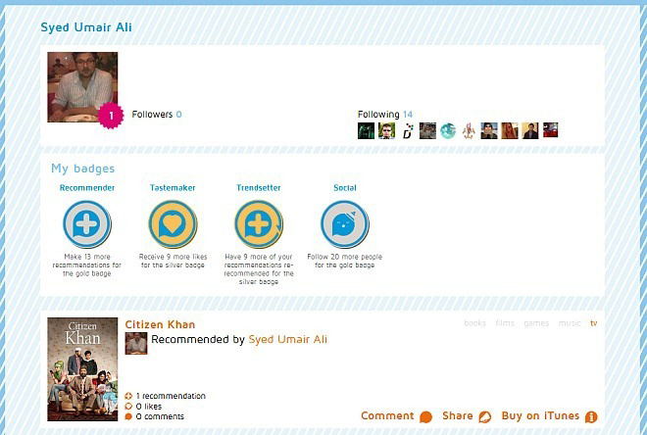Click the Recommender badge icon

(87, 224)
